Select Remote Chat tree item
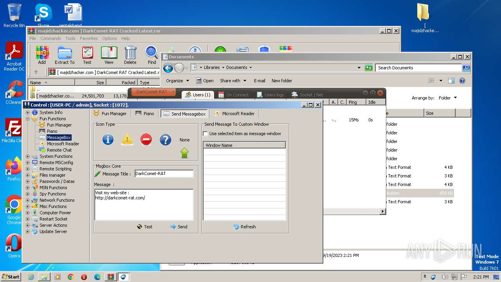 [x=59, y=150]
